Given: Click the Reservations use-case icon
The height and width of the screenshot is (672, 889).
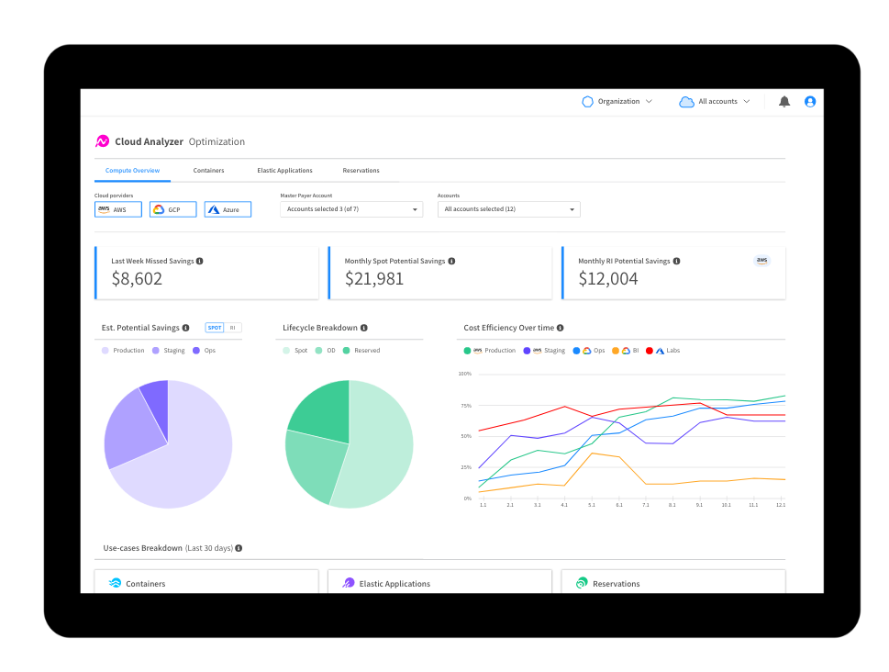Looking at the screenshot, I should pyautogui.click(x=582, y=583).
